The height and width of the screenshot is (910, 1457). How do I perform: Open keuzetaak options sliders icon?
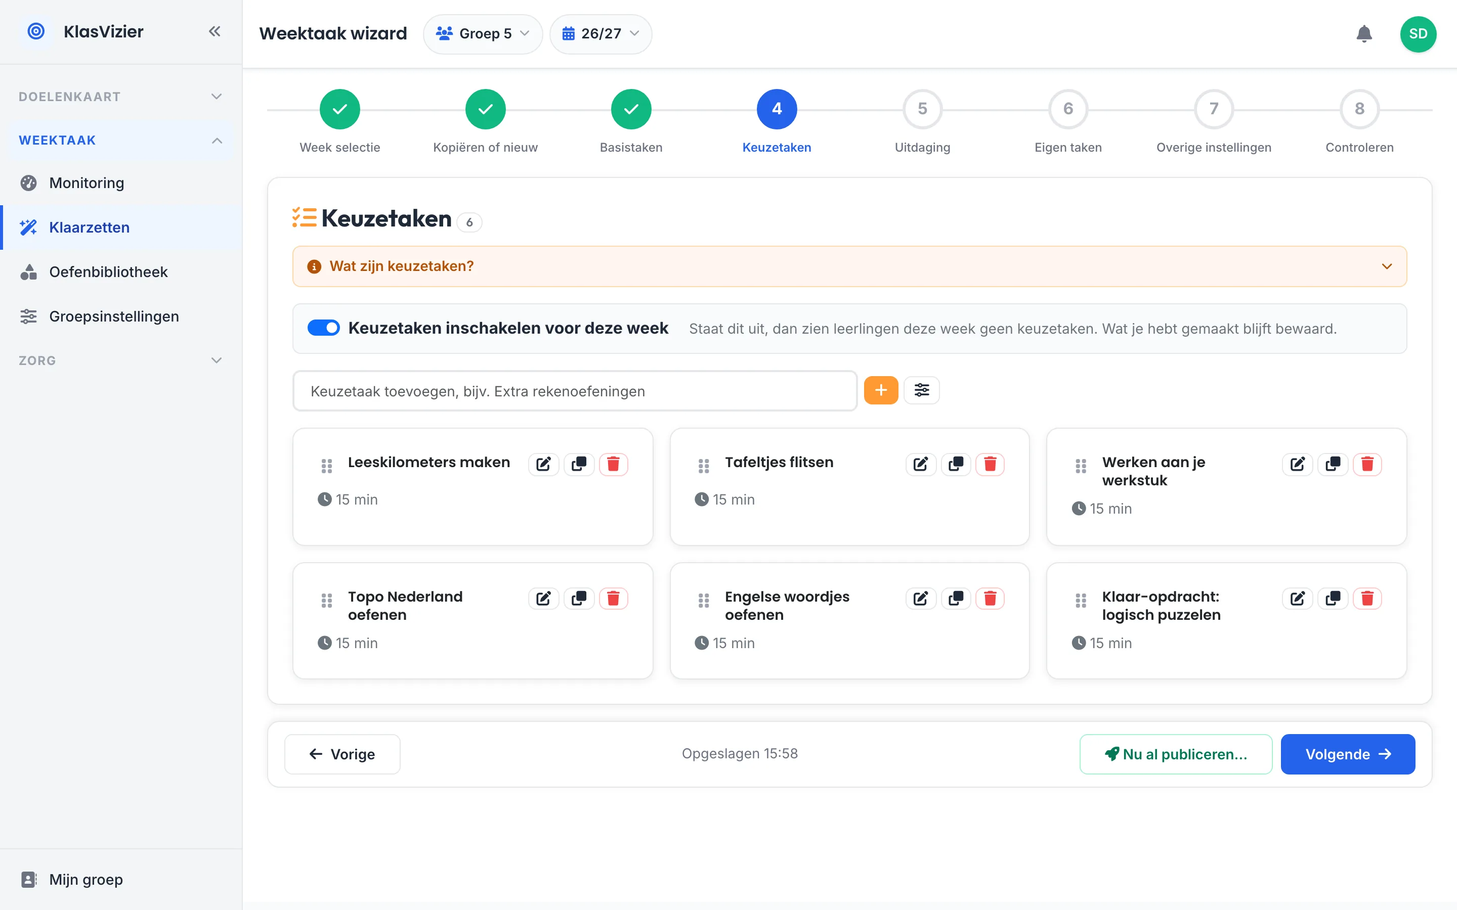(x=921, y=390)
